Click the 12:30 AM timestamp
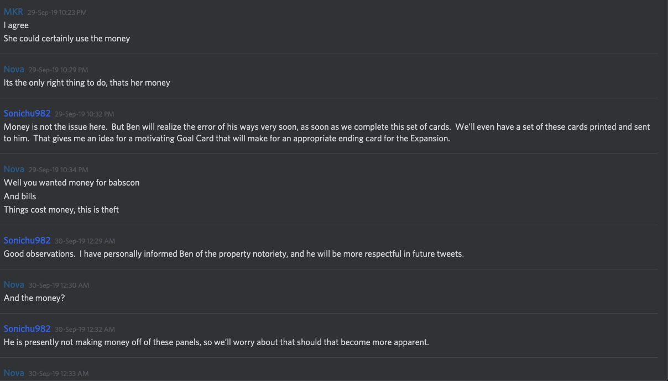 tap(59, 285)
